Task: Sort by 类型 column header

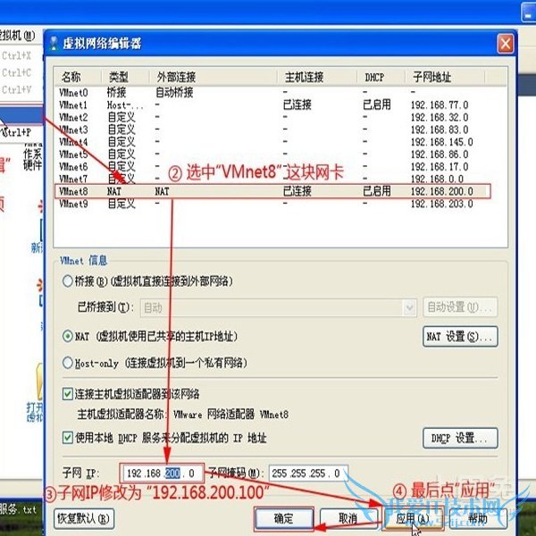Action: [125, 77]
